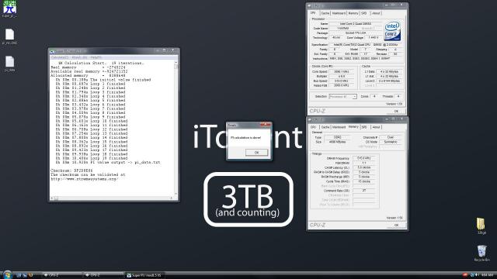Click the Windows Start orb
This screenshot has width=497, height=279.
pos(7,274)
